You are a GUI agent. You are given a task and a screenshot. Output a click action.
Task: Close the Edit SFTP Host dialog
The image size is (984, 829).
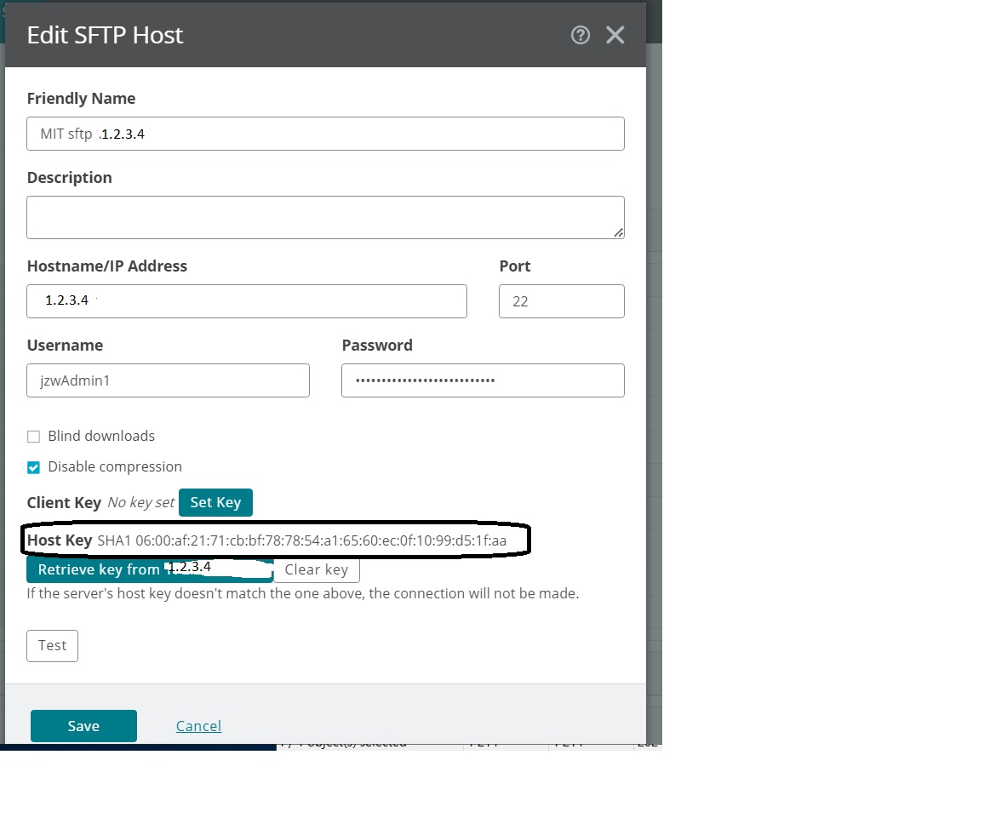(615, 35)
